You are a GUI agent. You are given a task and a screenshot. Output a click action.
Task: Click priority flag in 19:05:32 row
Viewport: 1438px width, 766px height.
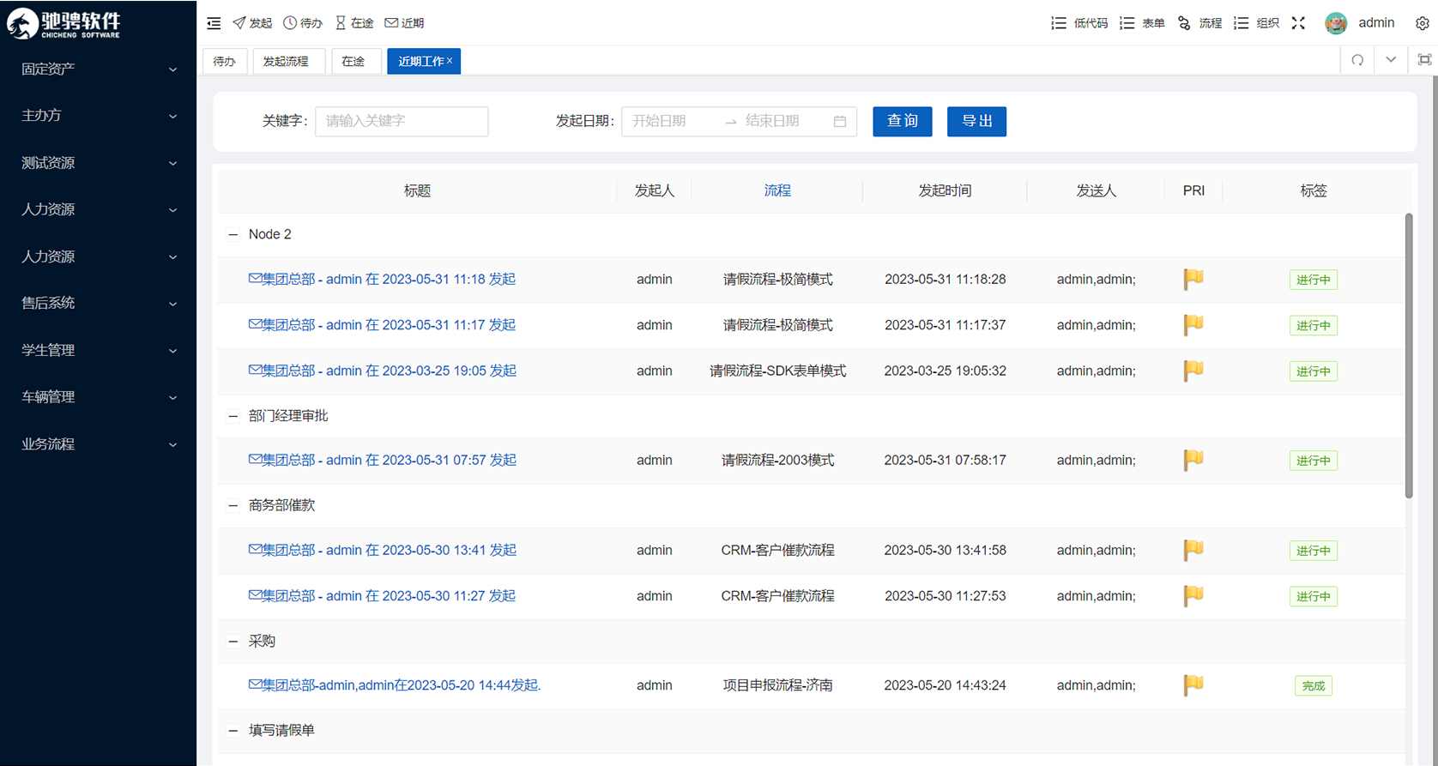(x=1193, y=371)
